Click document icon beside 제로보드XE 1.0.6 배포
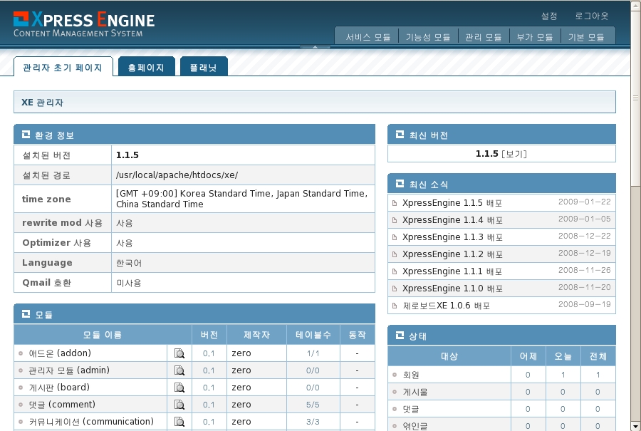This screenshot has width=641, height=431. [x=395, y=306]
